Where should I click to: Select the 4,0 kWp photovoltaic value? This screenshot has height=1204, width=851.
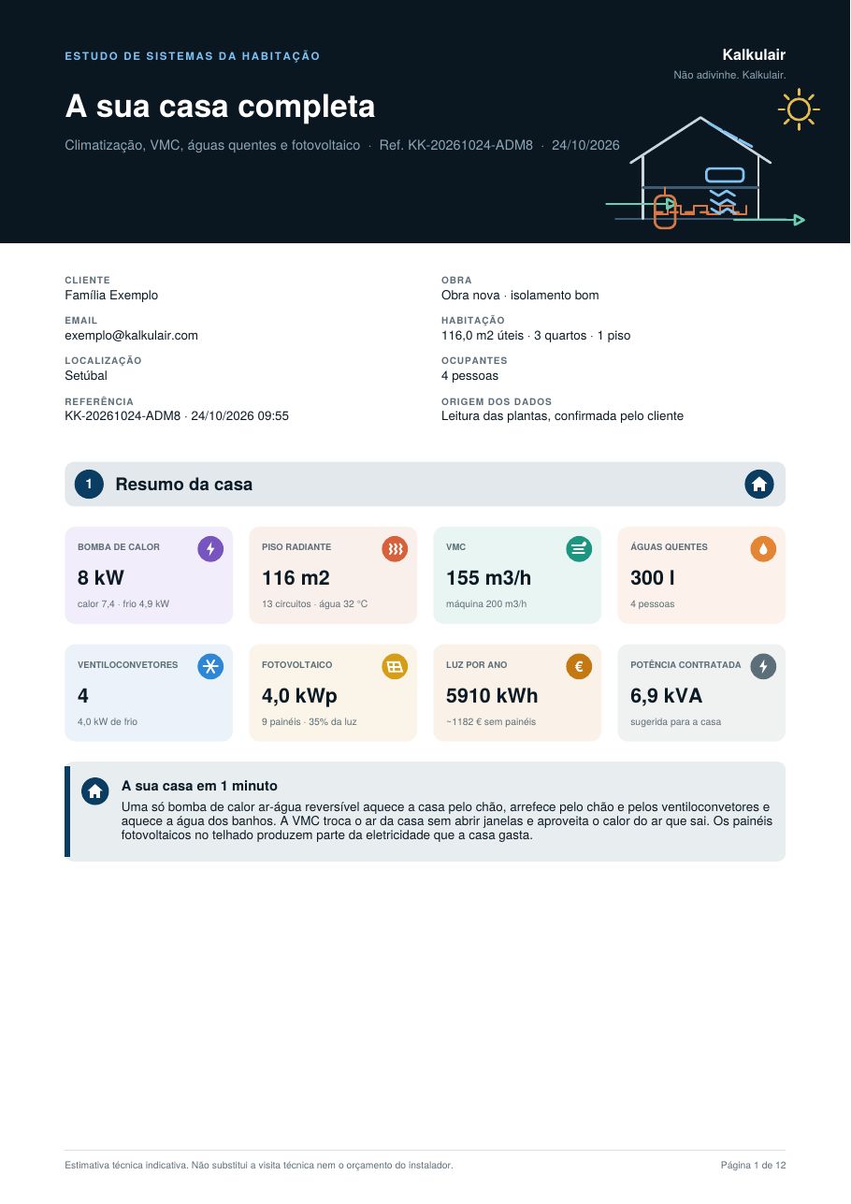pos(299,696)
